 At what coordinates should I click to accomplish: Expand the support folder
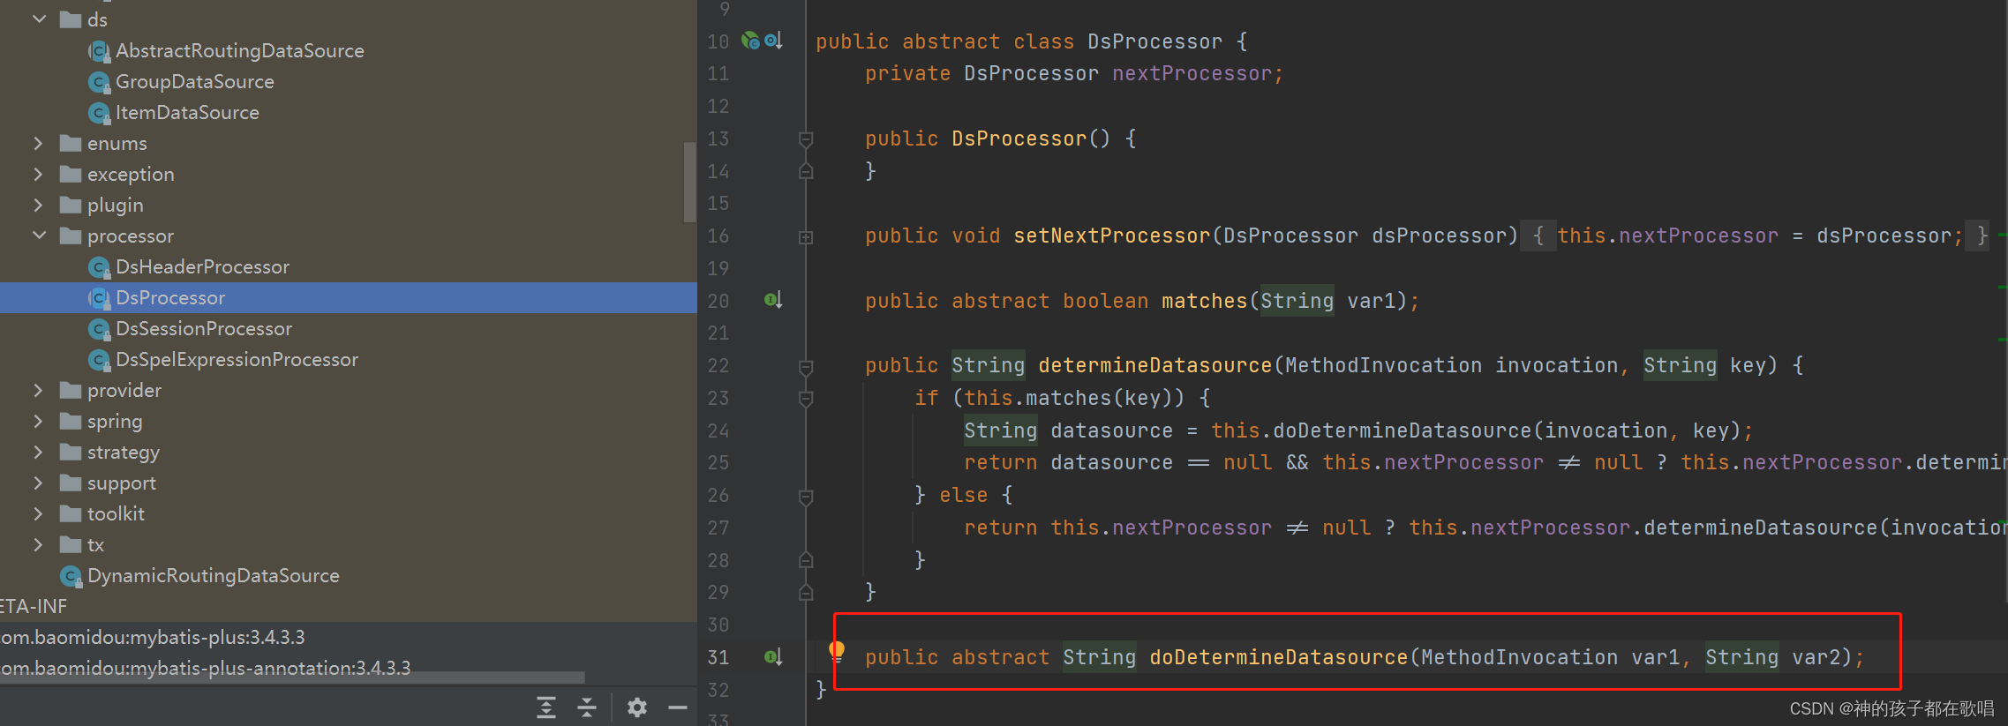(x=38, y=483)
